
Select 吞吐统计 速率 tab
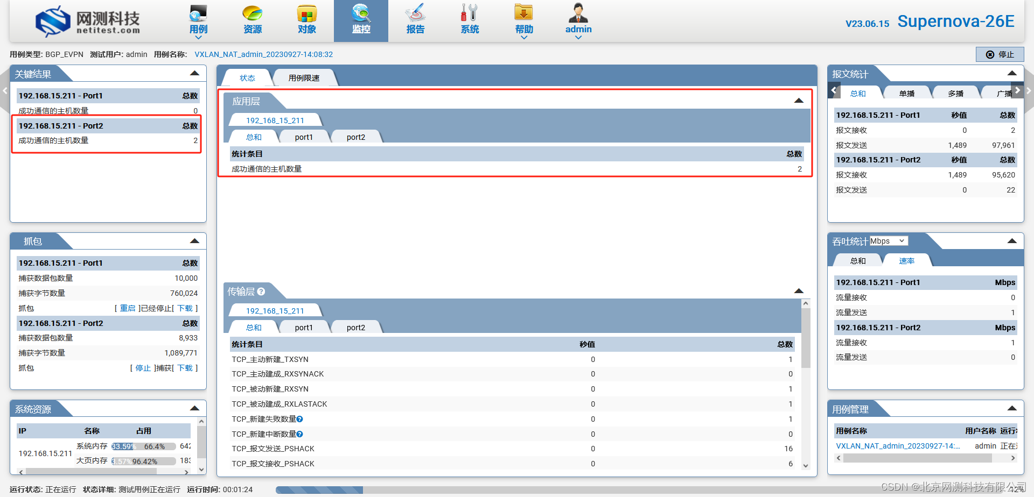click(x=907, y=261)
